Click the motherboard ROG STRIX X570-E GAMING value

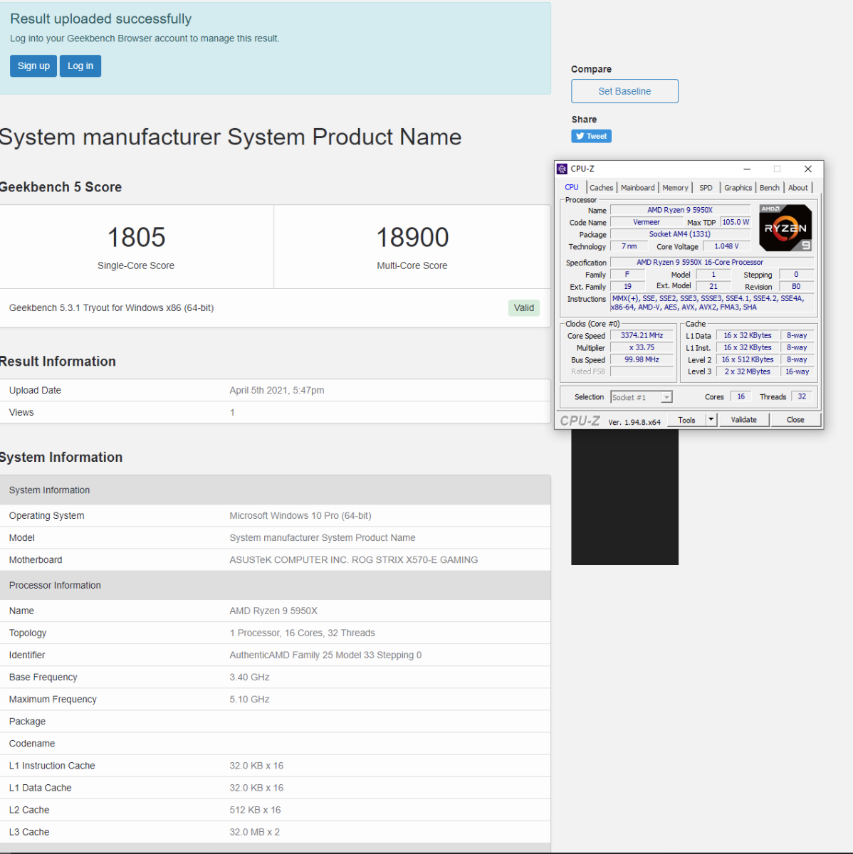tap(354, 560)
